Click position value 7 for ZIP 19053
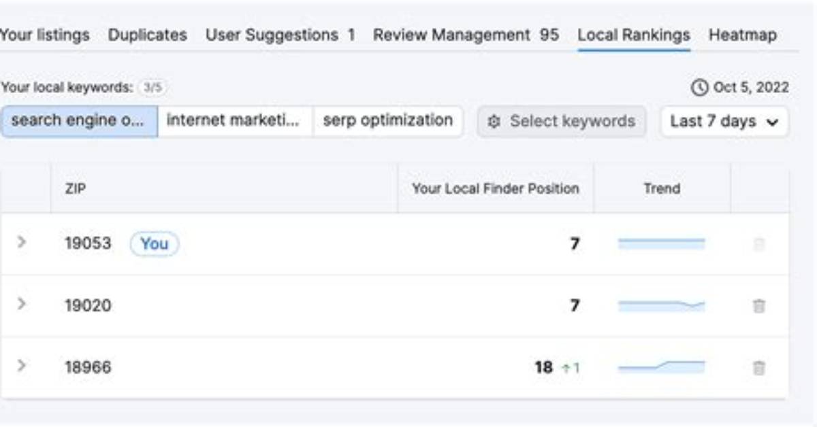 pyautogui.click(x=575, y=243)
